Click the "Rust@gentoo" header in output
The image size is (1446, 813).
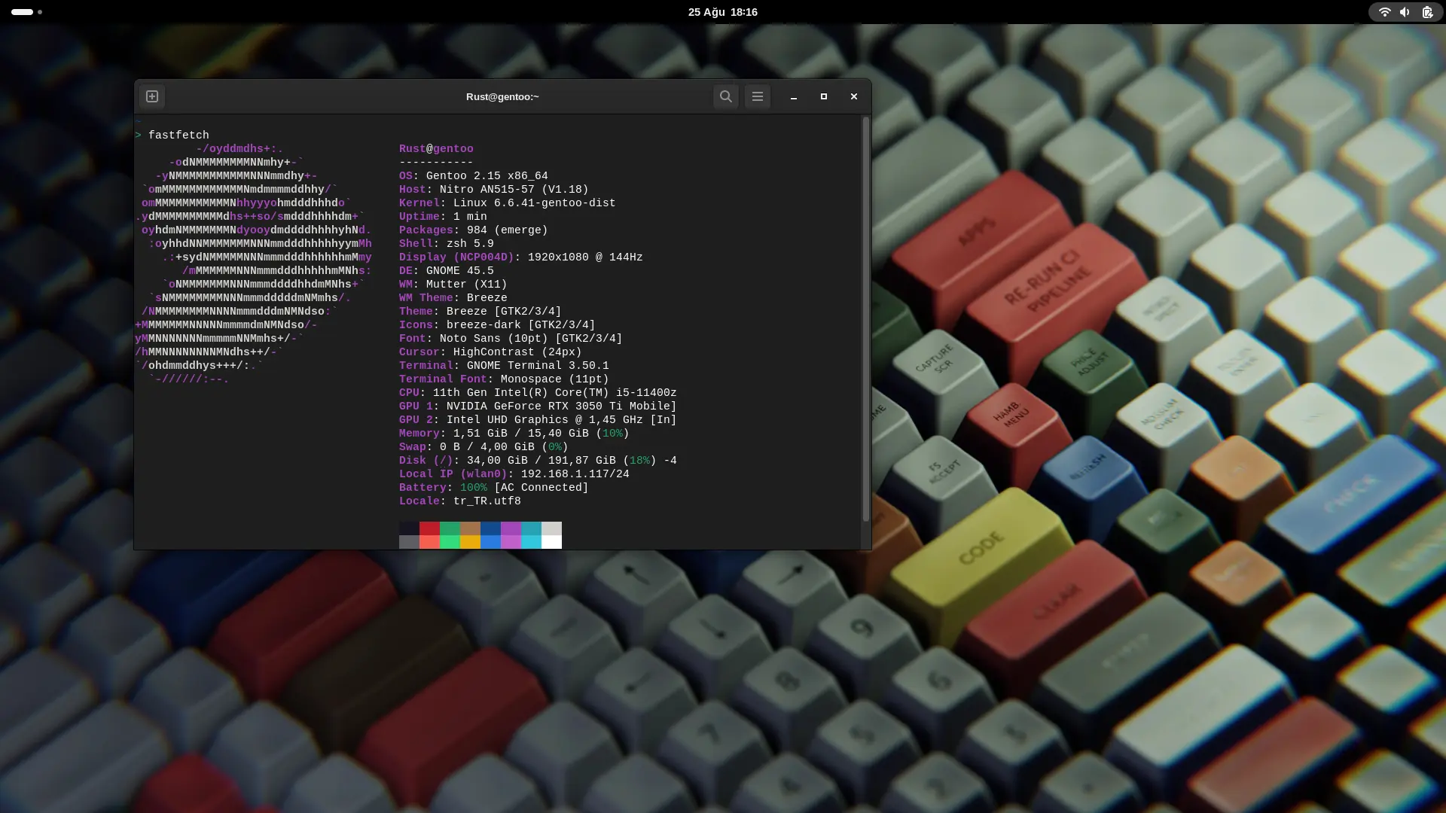tap(436, 149)
